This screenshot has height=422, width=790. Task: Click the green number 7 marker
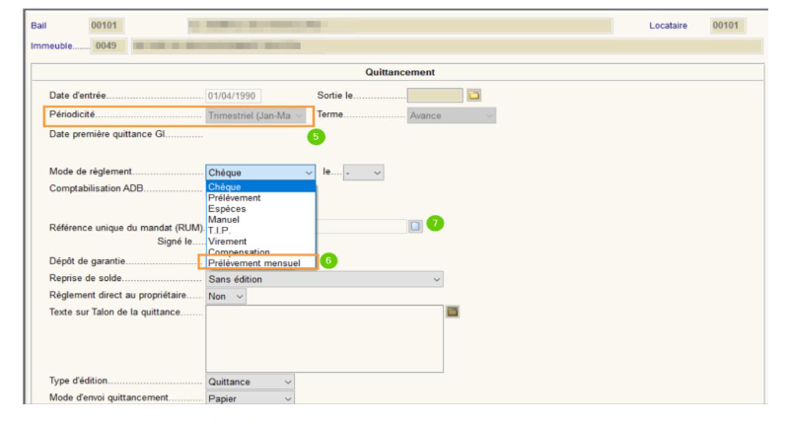click(434, 224)
